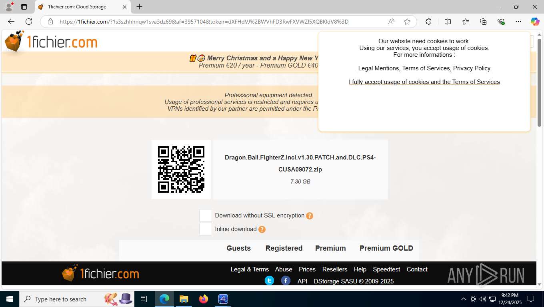The width and height of the screenshot is (544, 307).
Task: Open browser Extensions puzzle icon
Action: click(x=428, y=22)
